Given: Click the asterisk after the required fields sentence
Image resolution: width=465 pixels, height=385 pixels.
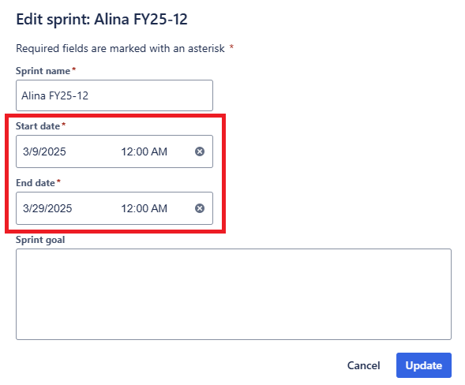Looking at the screenshot, I should pyautogui.click(x=231, y=47).
